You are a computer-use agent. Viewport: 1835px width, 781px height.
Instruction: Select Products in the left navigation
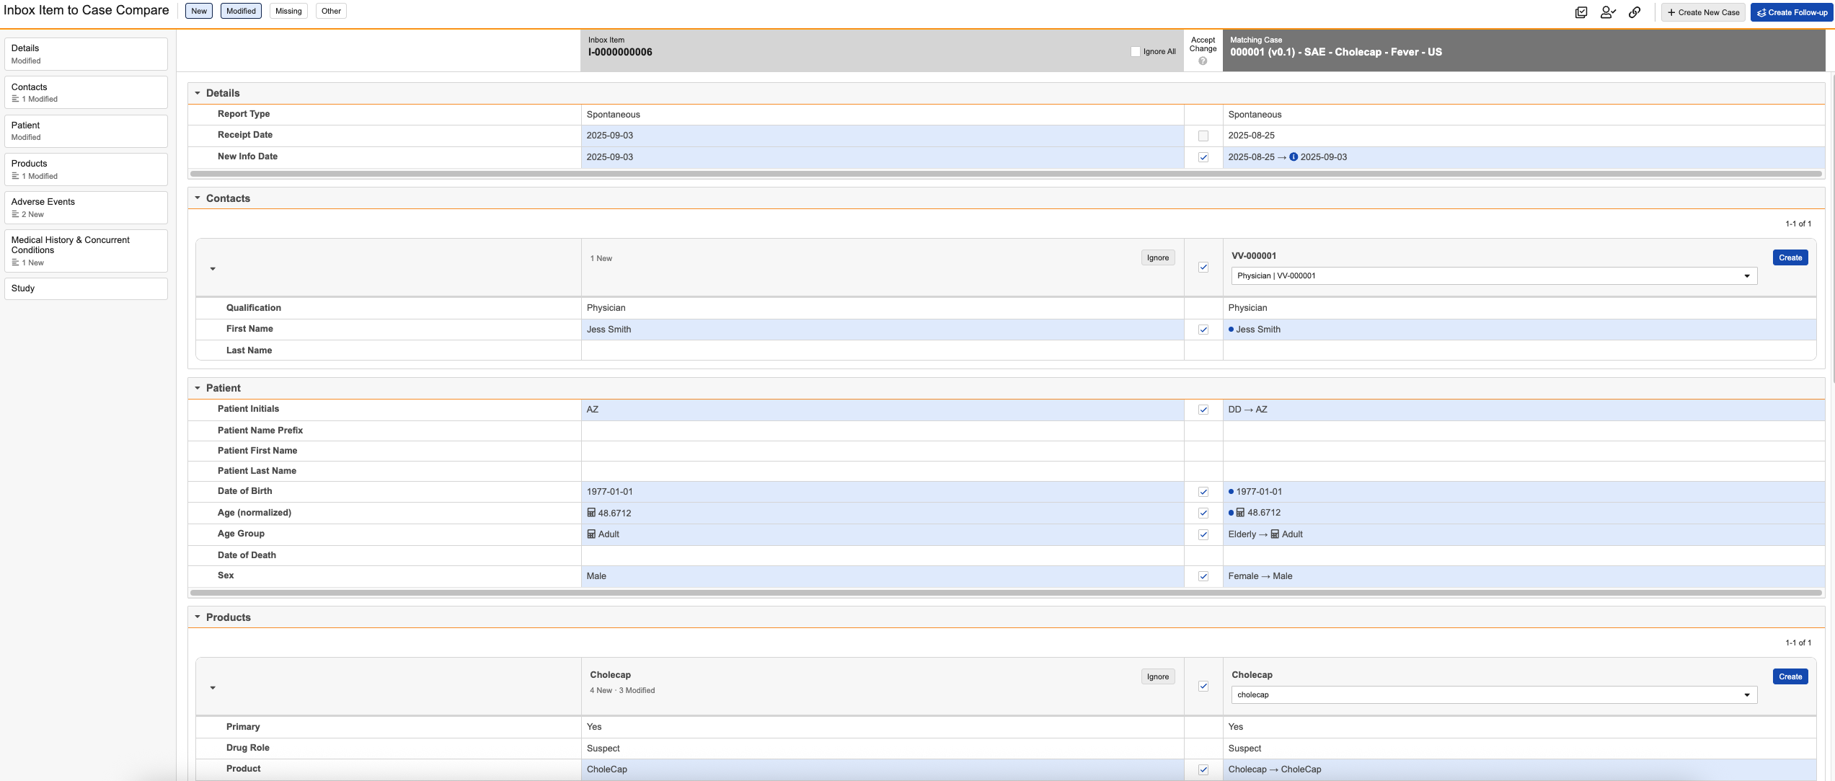86,169
